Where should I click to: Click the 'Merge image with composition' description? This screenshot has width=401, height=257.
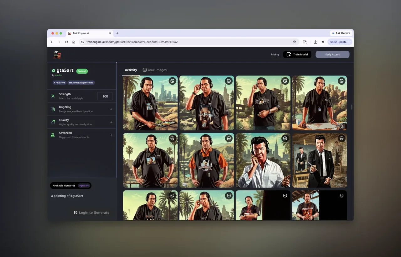pos(76,111)
